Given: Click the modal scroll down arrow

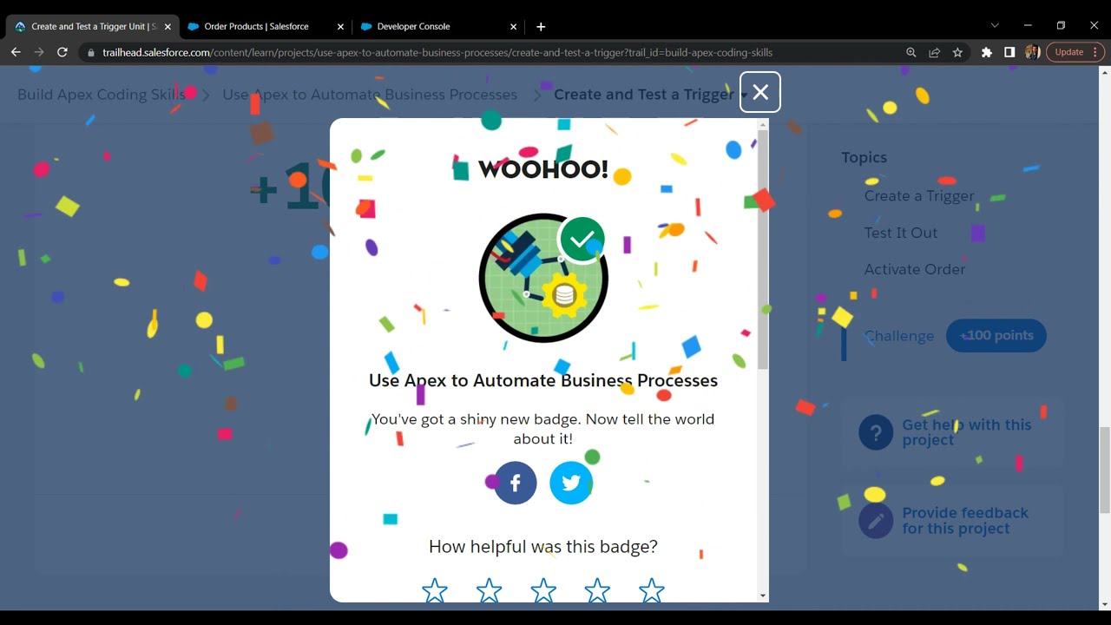Looking at the screenshot, I should (763, 595).
